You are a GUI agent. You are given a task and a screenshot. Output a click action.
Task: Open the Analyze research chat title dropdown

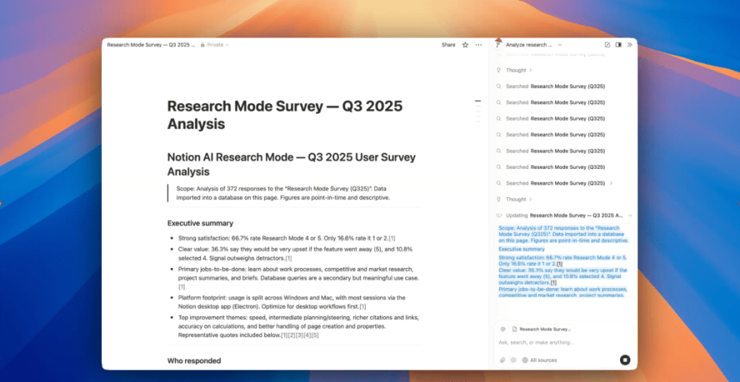533,45
